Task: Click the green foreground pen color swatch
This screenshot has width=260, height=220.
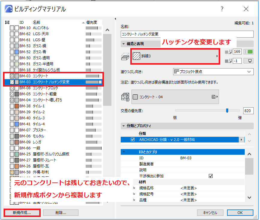Action: 248,52
